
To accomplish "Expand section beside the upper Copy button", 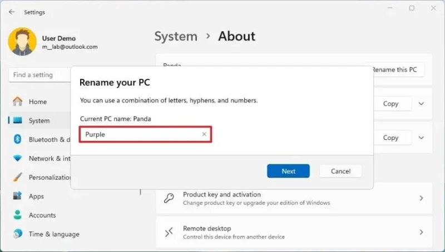I will [x=422, y=104].
